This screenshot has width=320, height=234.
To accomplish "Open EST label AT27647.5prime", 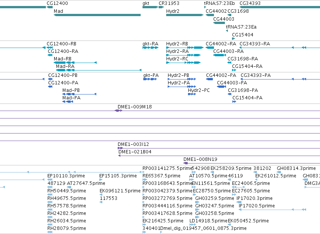I will [86, 183].
